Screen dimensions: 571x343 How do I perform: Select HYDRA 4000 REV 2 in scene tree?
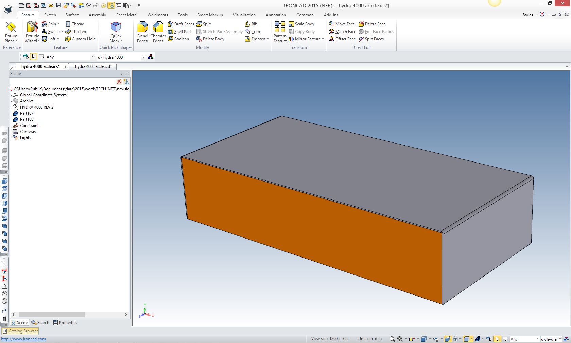pos(36,107)
